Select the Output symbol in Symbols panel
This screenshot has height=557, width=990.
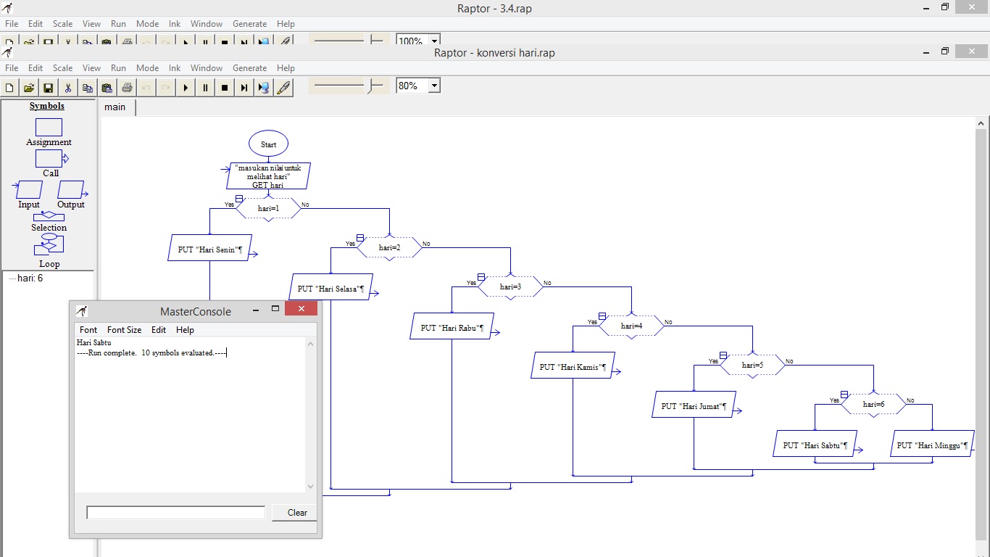(72, 189)
